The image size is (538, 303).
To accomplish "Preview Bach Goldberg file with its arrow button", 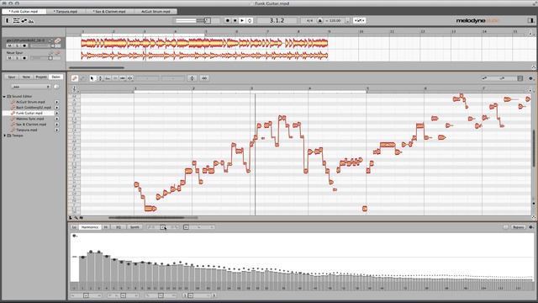I will (x=56, y=108).
